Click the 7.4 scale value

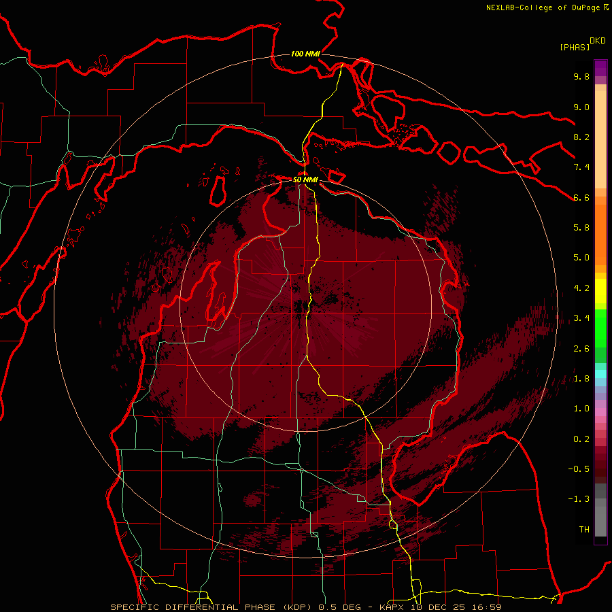581,167
